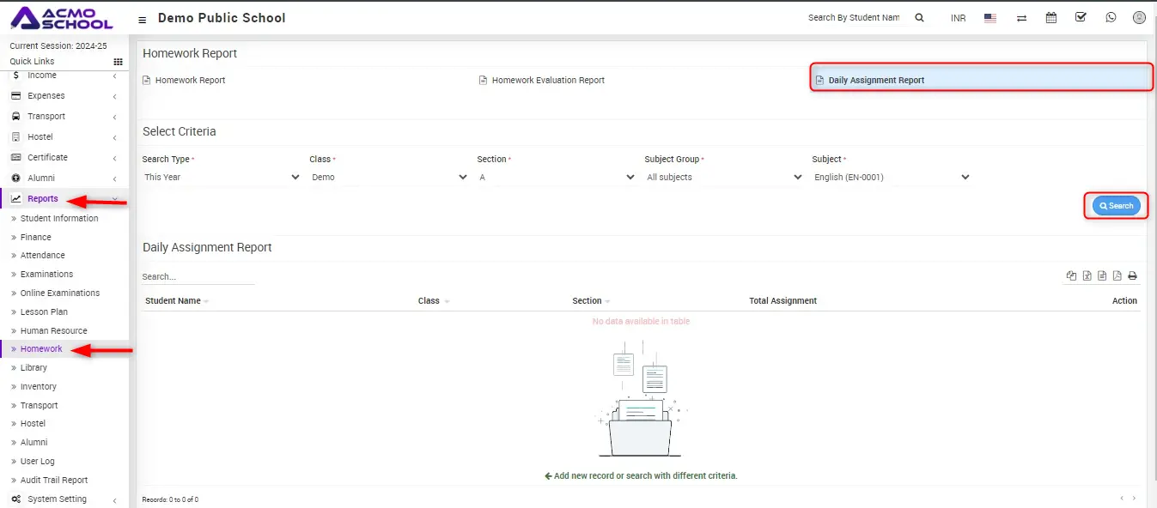Image resolution: width=1157 pixels, height=508 pixels.
Task: Switch to Homework Evaluation Report tab
Action: pos(548,81)
